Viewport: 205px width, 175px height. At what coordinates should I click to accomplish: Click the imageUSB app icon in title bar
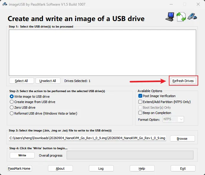(x=5, y=4)
